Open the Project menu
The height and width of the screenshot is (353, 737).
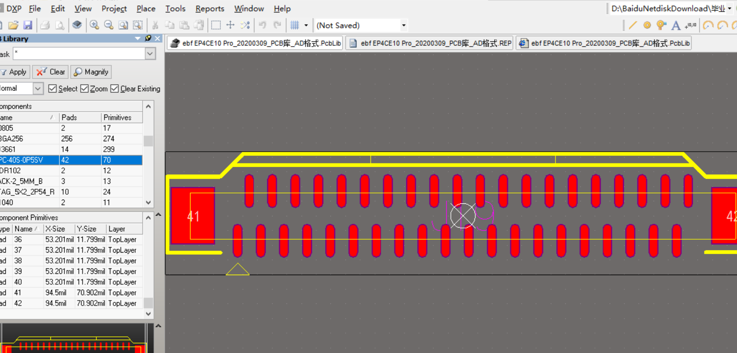pos(114,8)
